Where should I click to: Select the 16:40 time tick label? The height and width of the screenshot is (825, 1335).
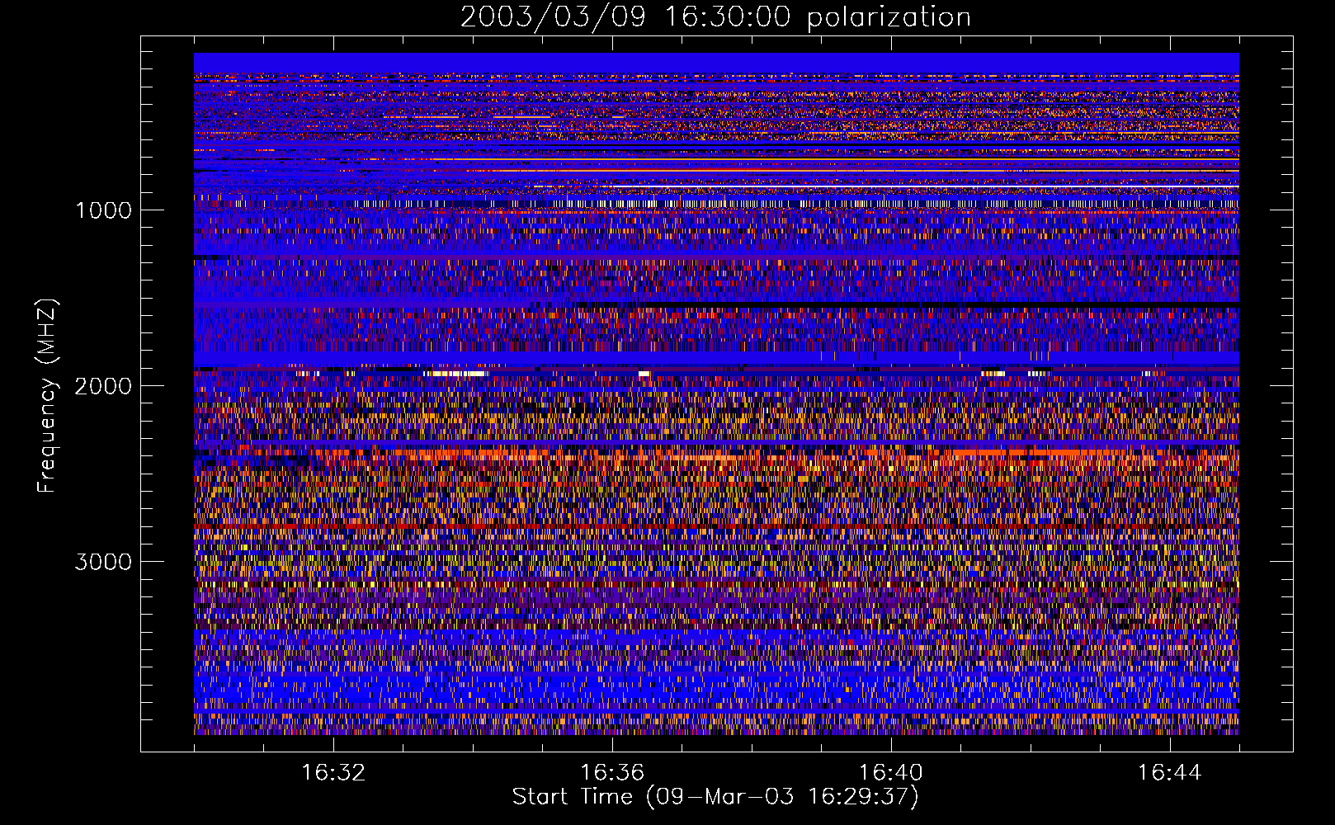(891, 773)
